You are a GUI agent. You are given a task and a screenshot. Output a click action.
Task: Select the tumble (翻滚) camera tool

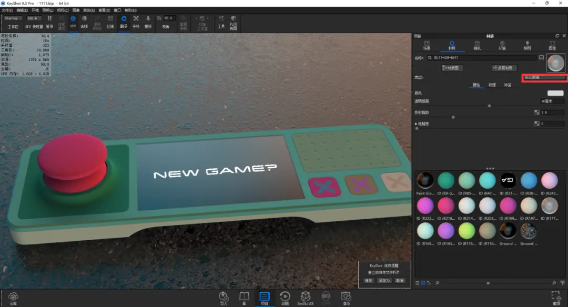tap(124, 22)
